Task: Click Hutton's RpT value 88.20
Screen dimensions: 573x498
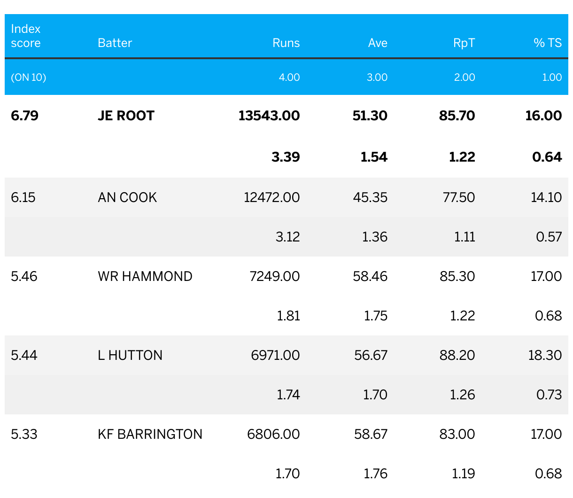Action: pyautogui.click(x=457, y=355)
